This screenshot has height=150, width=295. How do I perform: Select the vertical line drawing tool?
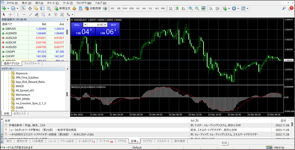(18, 14)
